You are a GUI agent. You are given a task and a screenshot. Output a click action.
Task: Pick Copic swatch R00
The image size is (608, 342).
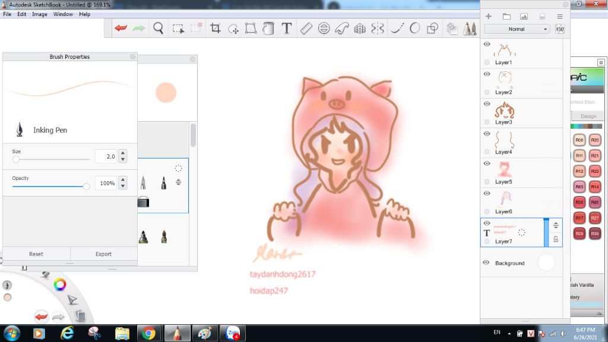coord(579,140)
